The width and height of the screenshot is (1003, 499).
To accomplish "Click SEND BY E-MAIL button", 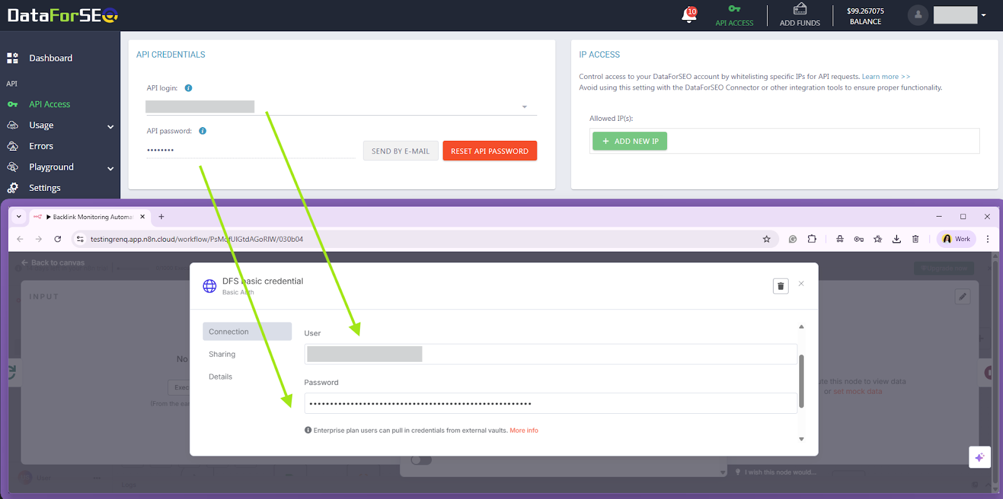I will [x=401, y=151].
